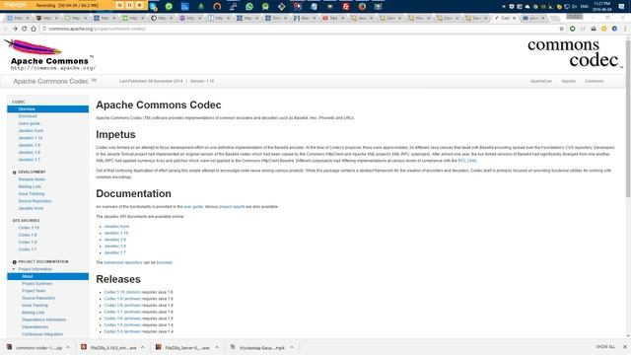This screenshot has height=355, width=631.
Task: Open Issue Tracking under Development
Action: coord(31,194)
